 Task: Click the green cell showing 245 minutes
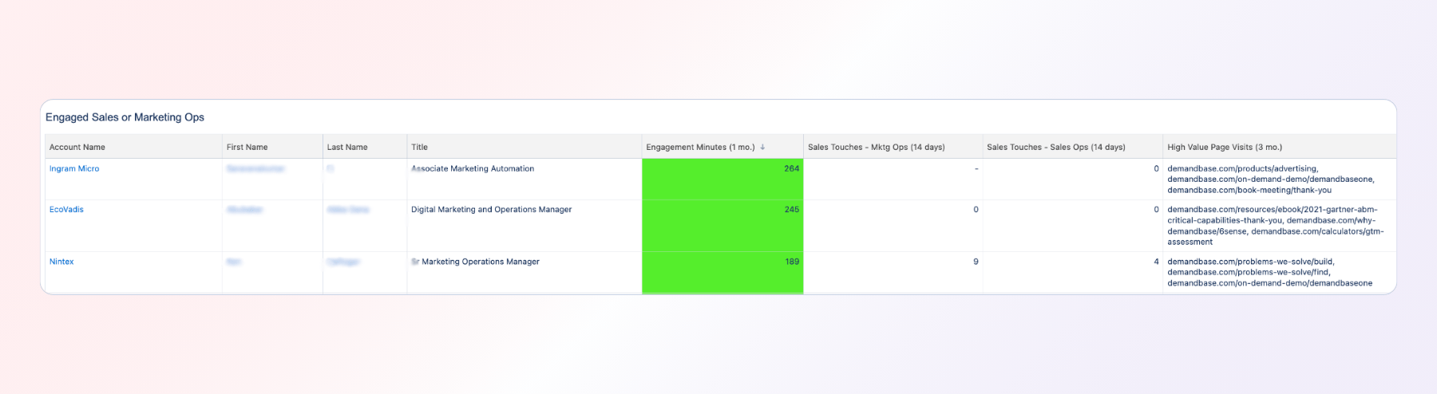[x=722, y=225]
